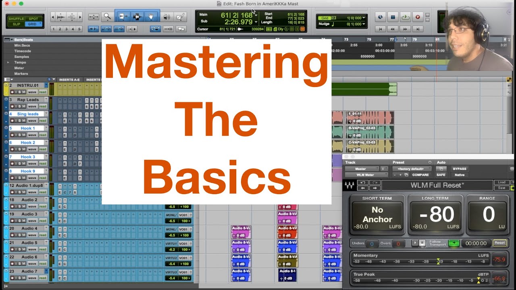Screen dimensions: 516x290
Task: Click the Rewind transport button
Action: tap(392, 29)
